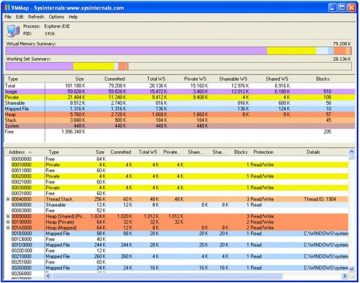Screen dimensions: 360x283
Task: Select the Free summary row
Action: 179,132
